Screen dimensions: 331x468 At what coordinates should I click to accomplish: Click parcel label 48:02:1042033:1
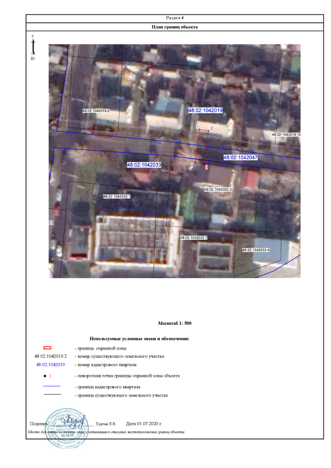click(x=116, y=197)
